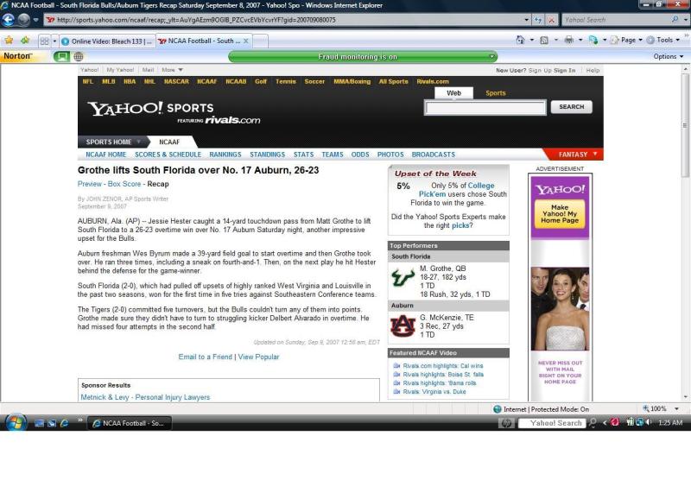Open Scores & Schedule menu item
Image resolution: width=691 pixels, height=480 pixels.
click(x=168, y=155)
